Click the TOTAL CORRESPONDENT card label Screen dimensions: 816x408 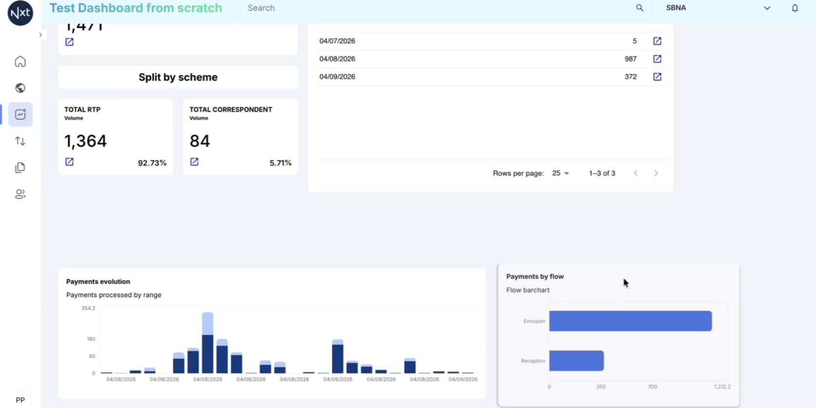(231, 110)
